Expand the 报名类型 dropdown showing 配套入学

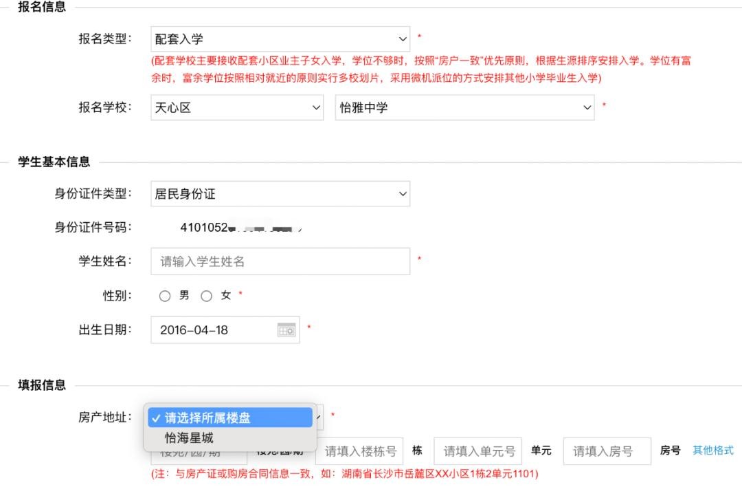tap(280, 39)
